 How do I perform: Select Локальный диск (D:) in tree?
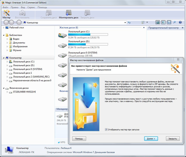[24, 65]
